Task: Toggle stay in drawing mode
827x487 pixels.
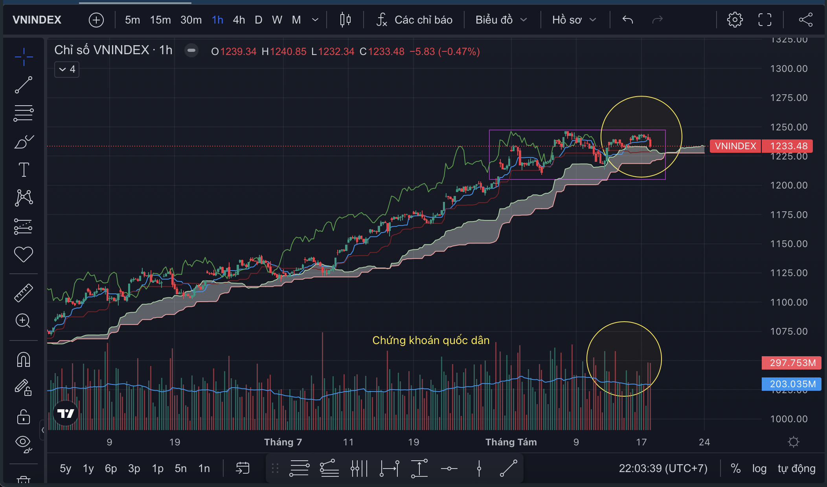Action: [x=24, y=388]
